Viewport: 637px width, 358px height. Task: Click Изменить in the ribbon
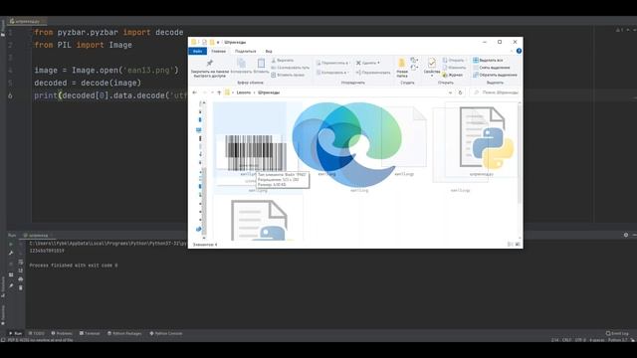click(454, 68)
